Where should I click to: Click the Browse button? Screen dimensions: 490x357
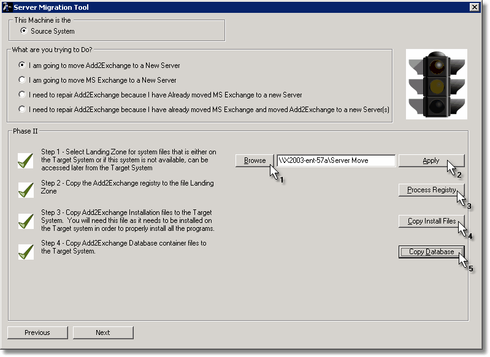255,160
